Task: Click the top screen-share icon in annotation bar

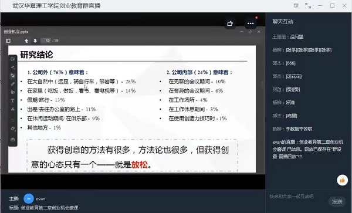Action: coord(13,59)
